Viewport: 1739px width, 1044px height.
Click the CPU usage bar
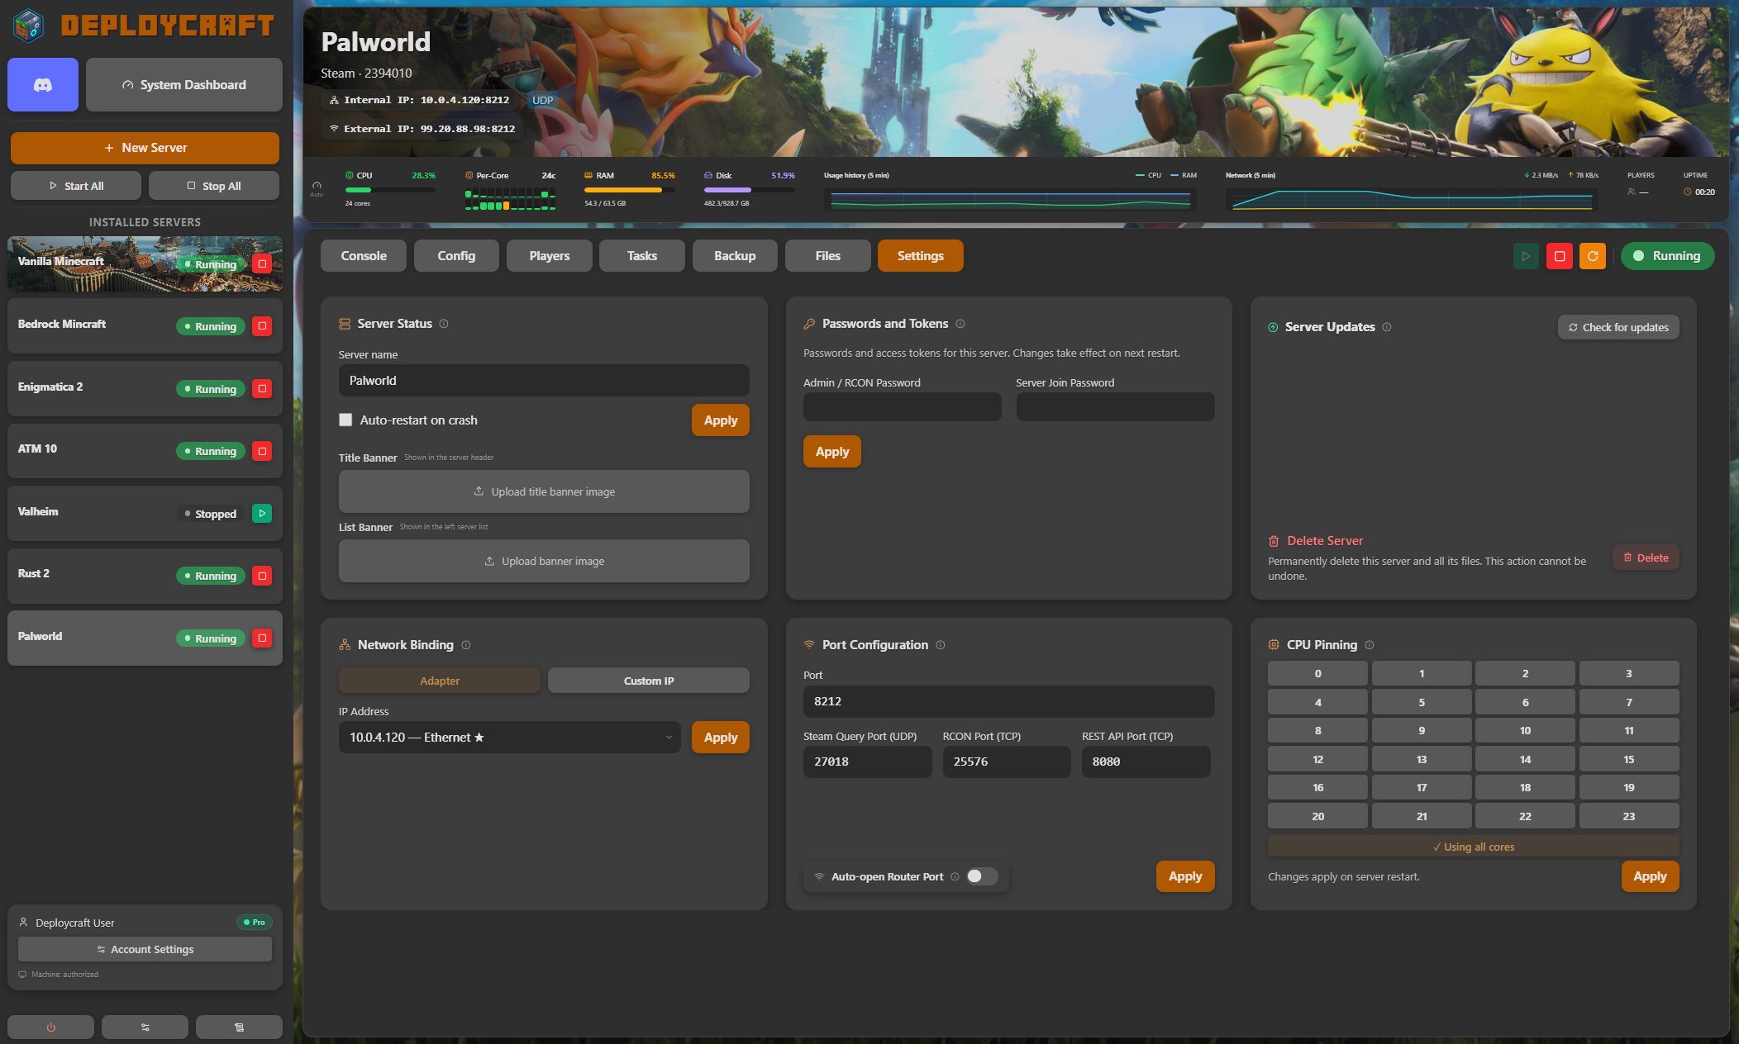click(390, 190)
